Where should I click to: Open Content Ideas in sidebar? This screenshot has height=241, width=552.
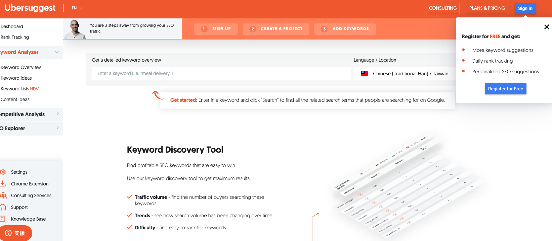[15, 99]
